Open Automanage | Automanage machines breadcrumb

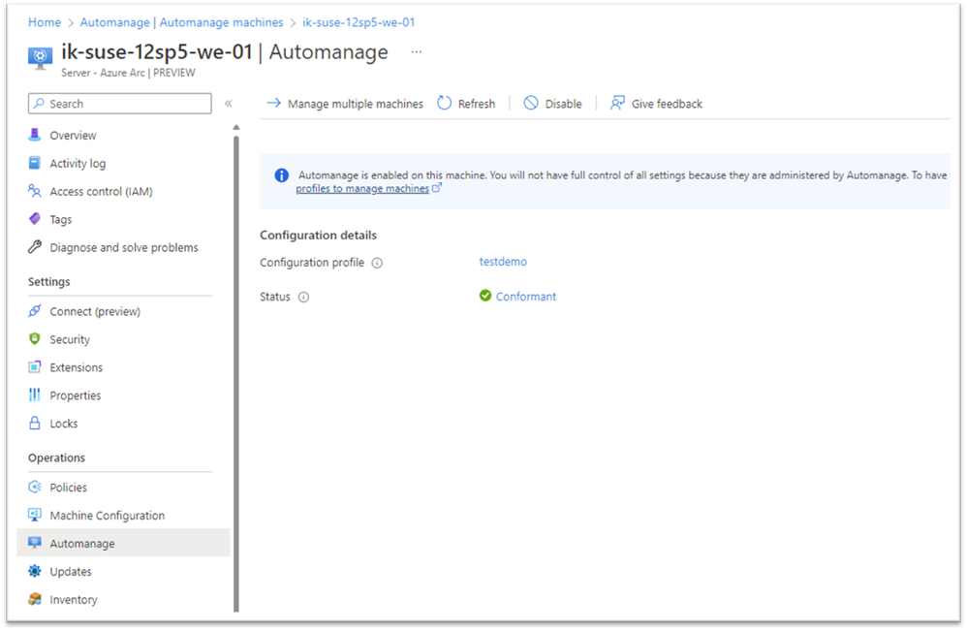pyautogui.click(x=182, y=22)
